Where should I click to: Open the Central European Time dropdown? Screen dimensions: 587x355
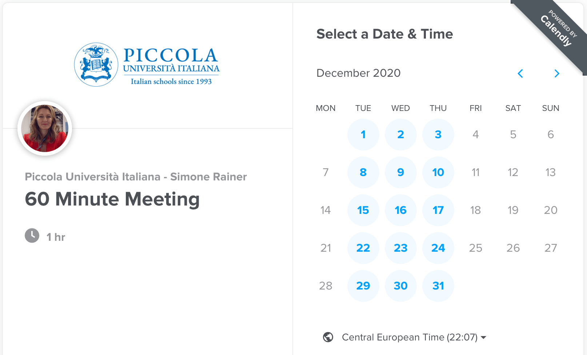(414, 337)
